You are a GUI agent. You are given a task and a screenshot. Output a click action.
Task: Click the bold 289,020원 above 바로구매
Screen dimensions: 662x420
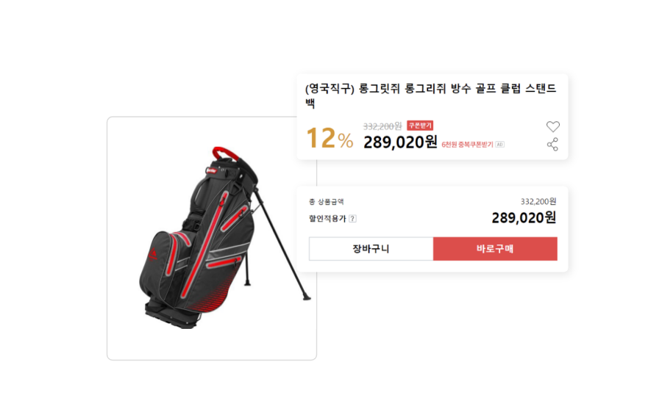(x=524, y=218)
